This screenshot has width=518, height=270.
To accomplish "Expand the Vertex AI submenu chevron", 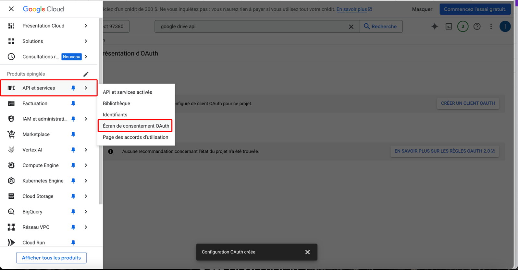I will pyautogui.click(x=86, y=150).
